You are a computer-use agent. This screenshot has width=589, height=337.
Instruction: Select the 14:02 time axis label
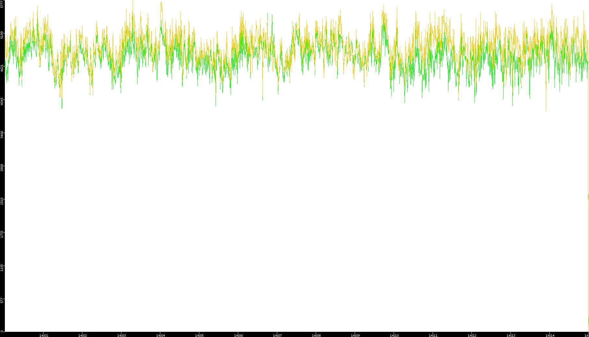[82, 335]
